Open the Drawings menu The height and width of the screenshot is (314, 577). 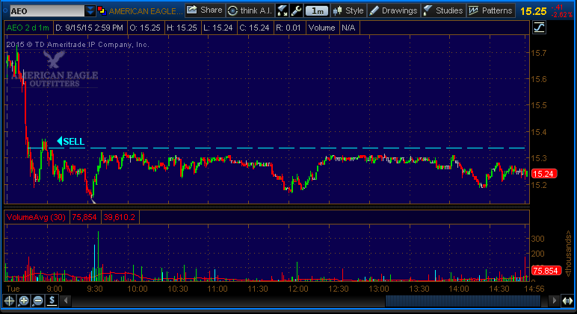coord(393,10)
